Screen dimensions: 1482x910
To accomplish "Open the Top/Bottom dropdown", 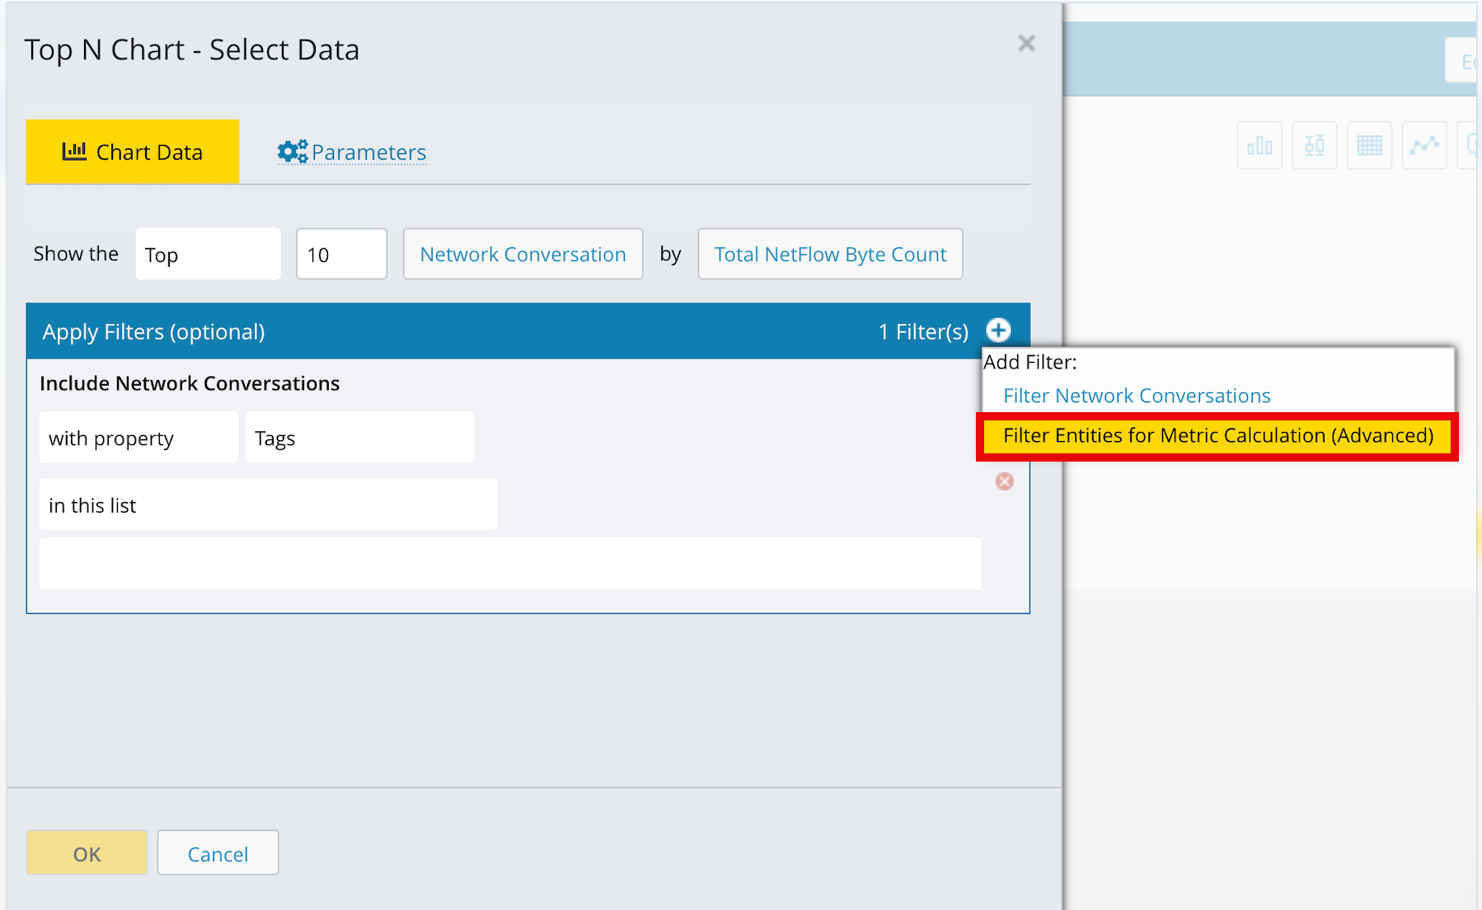I will click(x=208, y=255).
